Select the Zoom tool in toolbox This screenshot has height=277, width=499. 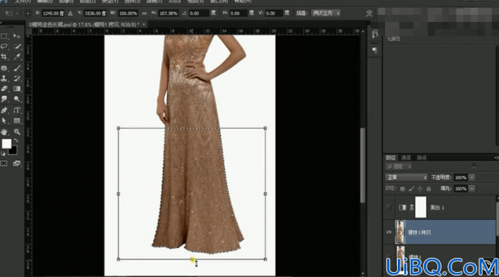(x=17, y=132)
